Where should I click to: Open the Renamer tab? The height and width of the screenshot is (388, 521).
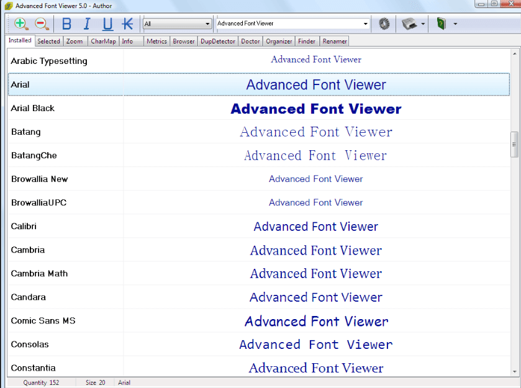click(335, 41)
